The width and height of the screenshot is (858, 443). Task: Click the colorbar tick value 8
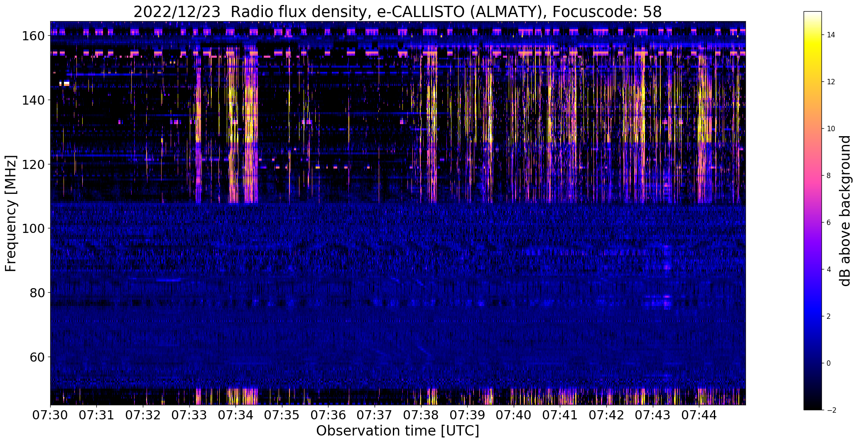(x=829, y=176)
